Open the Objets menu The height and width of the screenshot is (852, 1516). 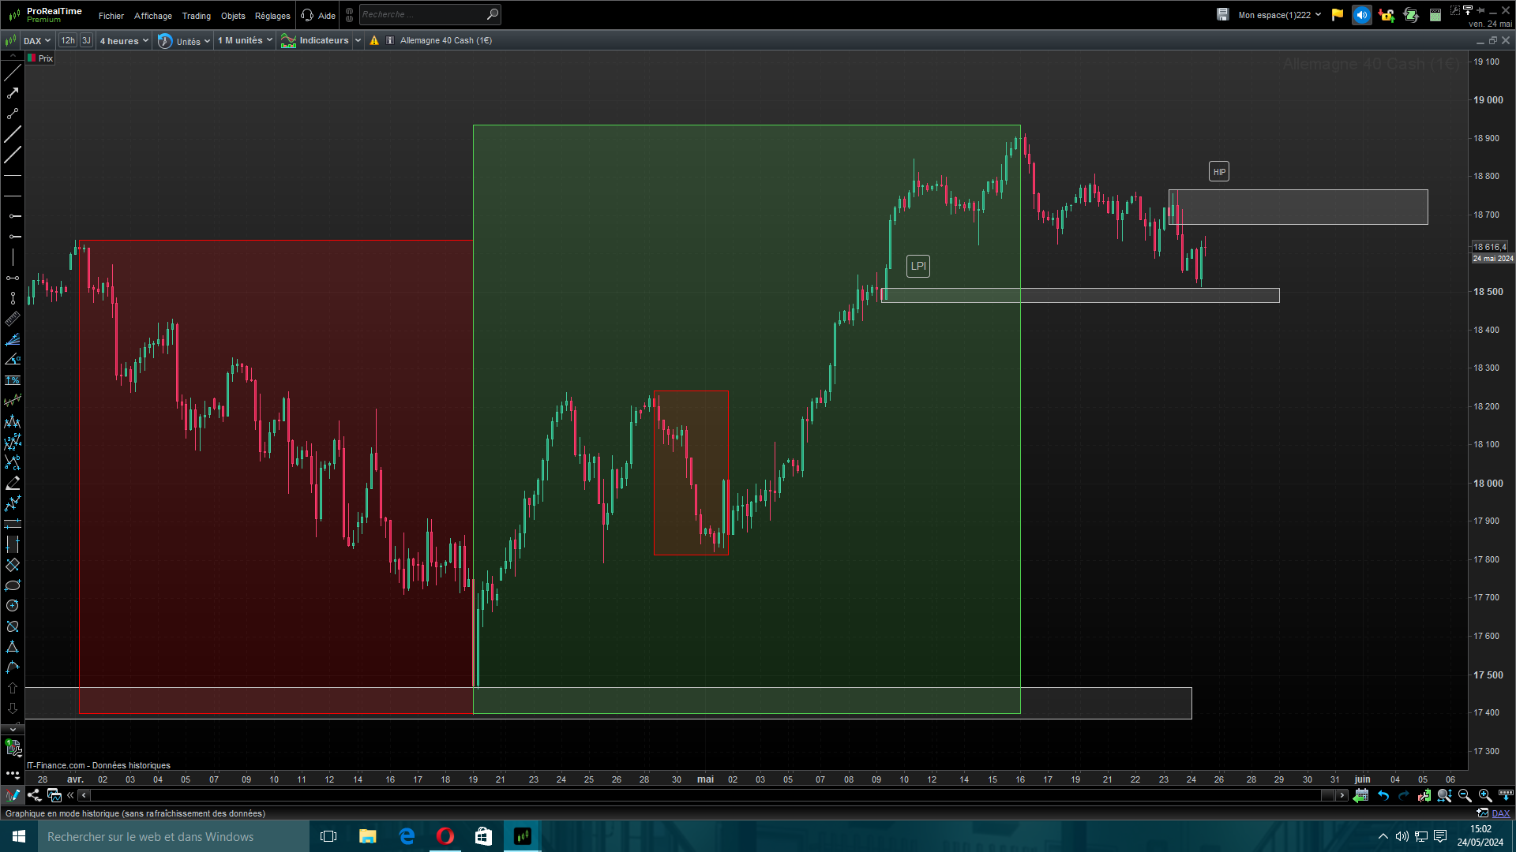[233, 16]
